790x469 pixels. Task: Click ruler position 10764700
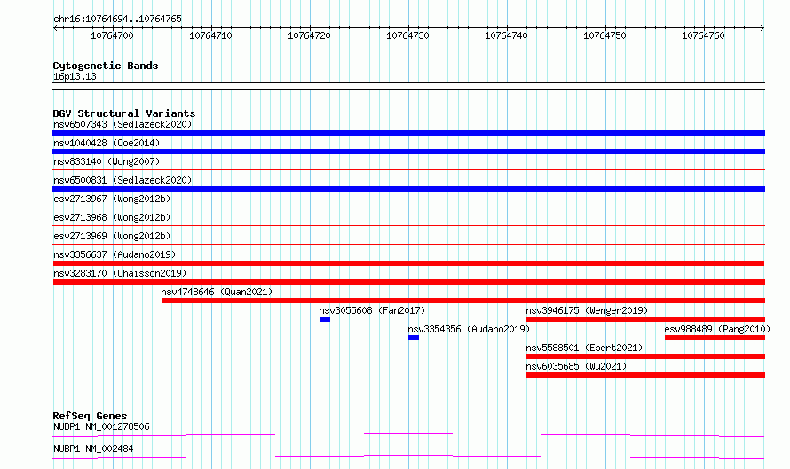(x=112, y=35)
